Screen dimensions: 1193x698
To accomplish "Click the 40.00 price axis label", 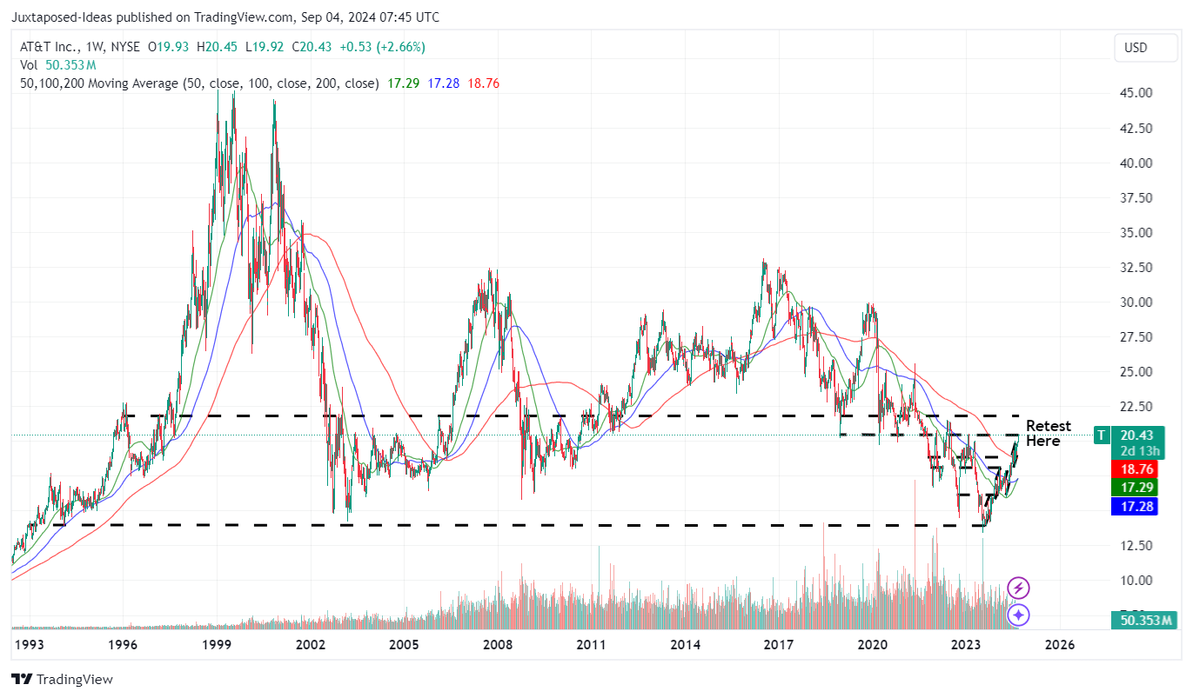I will [1138, 163].
